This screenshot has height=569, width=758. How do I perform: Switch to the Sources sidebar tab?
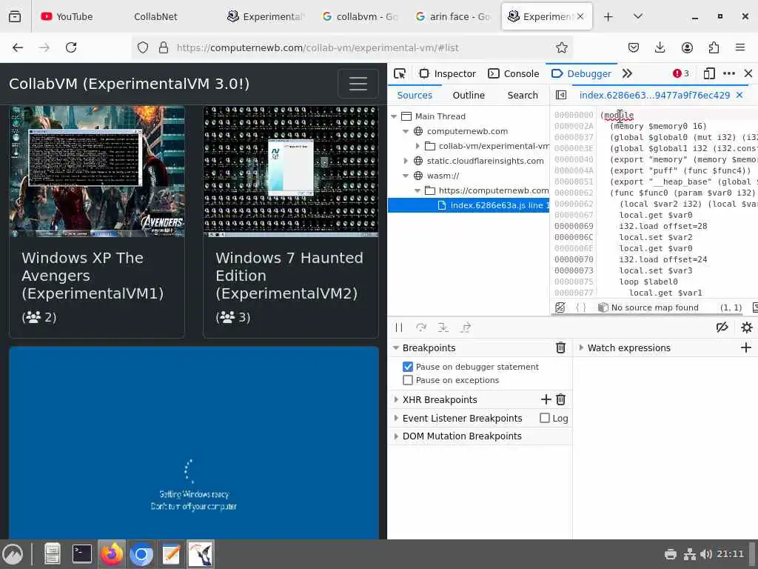(x=415, y=96)
